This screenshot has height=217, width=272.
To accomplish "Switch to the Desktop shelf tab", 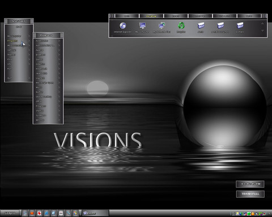I will (x=151, y=16).
